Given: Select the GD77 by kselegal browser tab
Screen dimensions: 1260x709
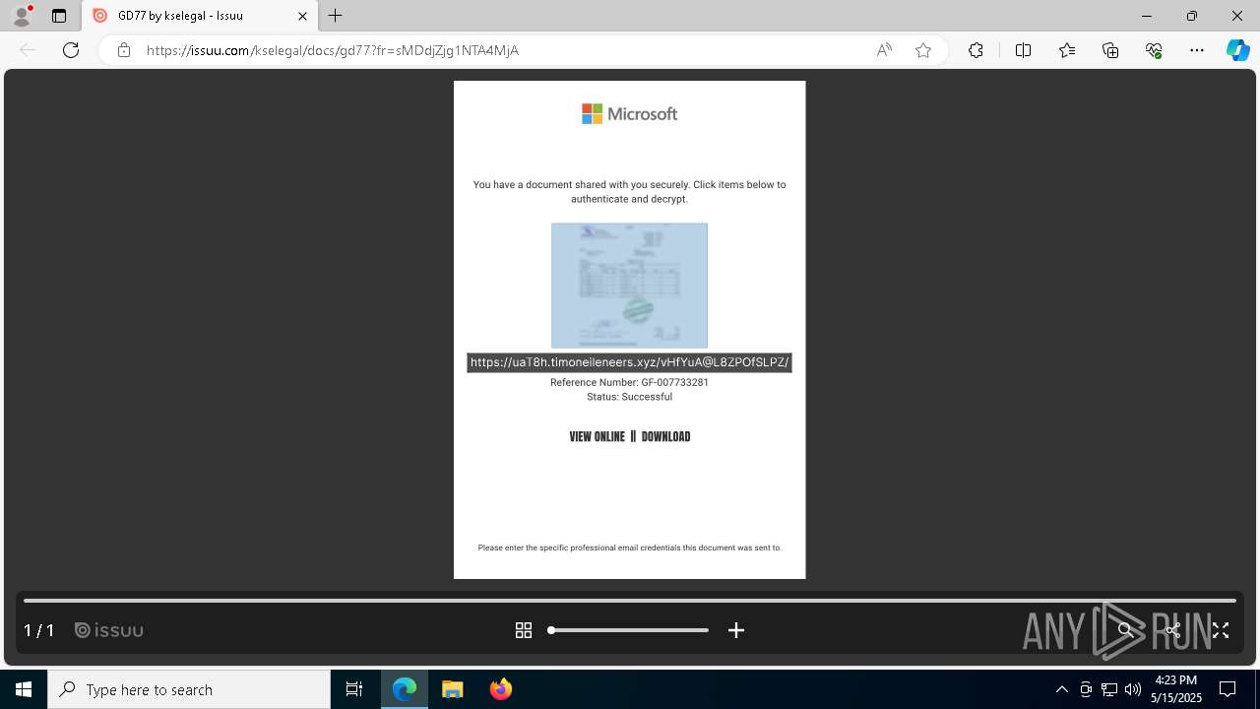Looking at the screenshot, I should pyautogui.click(x=199, y=16).
